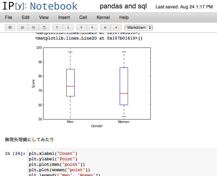Cut the selected cell with scissors icon
This screenshot has width=217, height=176.
pos(22,28)
